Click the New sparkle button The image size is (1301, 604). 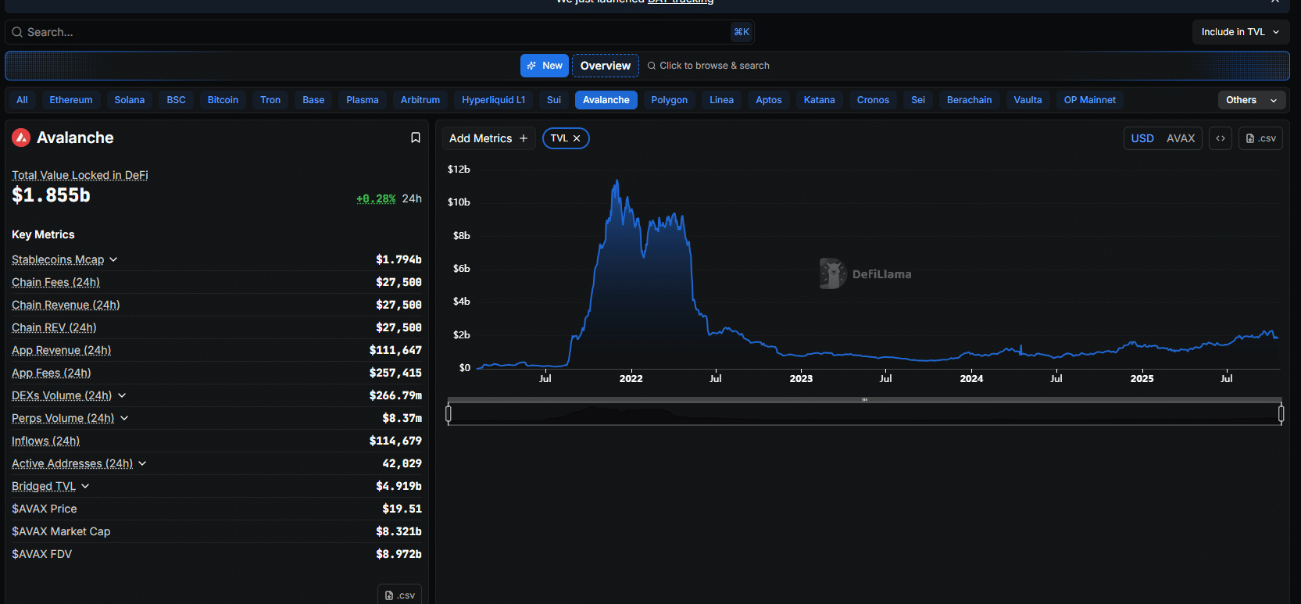(545, 66)
